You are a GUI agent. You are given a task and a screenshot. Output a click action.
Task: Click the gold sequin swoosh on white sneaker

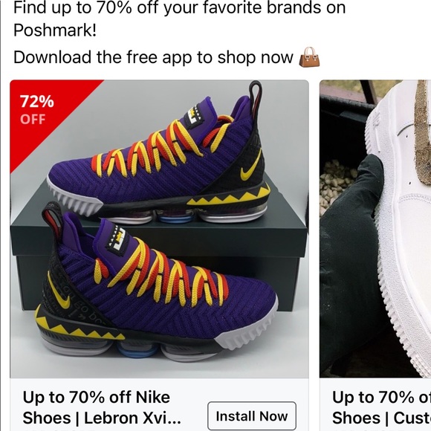(423, 132)
